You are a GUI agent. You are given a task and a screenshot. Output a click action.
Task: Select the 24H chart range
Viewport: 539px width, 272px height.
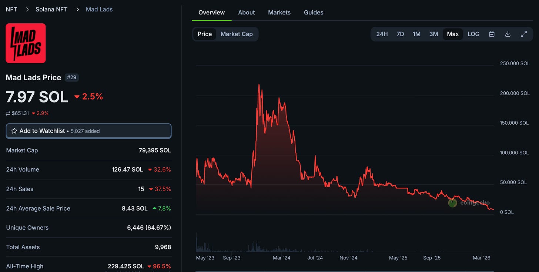click(x=382, y=34)
